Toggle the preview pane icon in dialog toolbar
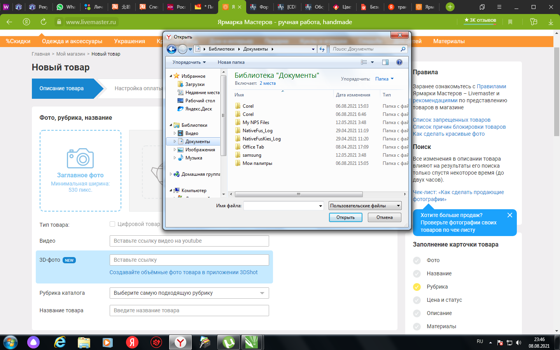Screen dimensions: 560x350 pyautogui.click(x=385, y=62)
